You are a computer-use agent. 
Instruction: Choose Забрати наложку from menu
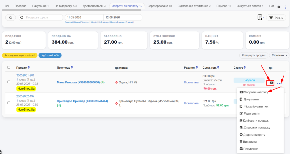point(254,92)
